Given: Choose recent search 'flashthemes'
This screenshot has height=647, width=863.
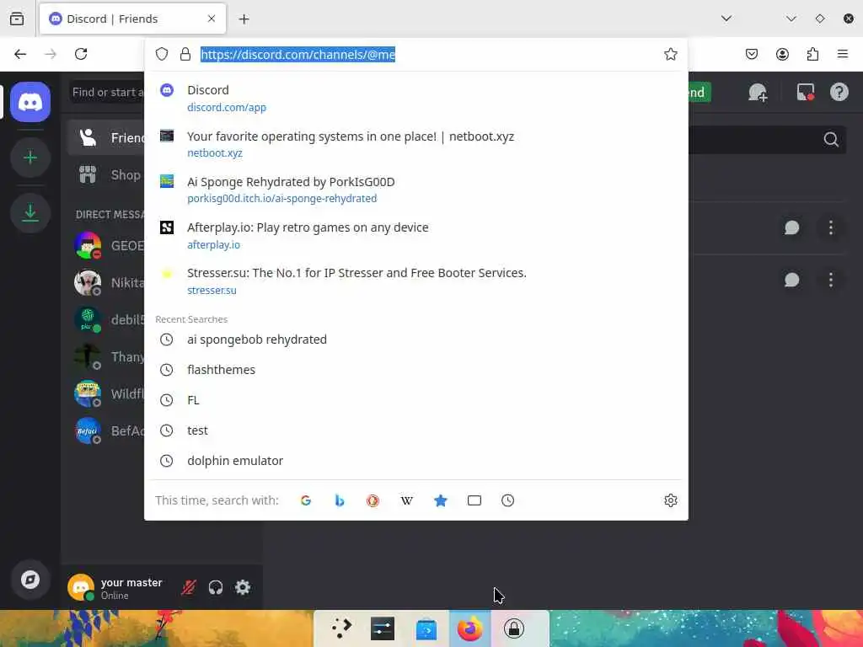Looking at the screenshot, I should [x=416, y=370].
